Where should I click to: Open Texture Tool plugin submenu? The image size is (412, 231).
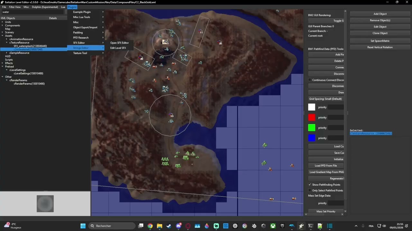(86, 53)
